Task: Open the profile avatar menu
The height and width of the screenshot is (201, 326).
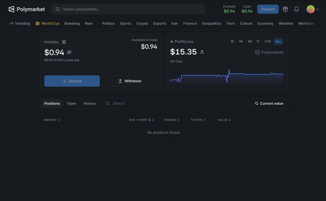Action: pos(310,10)
